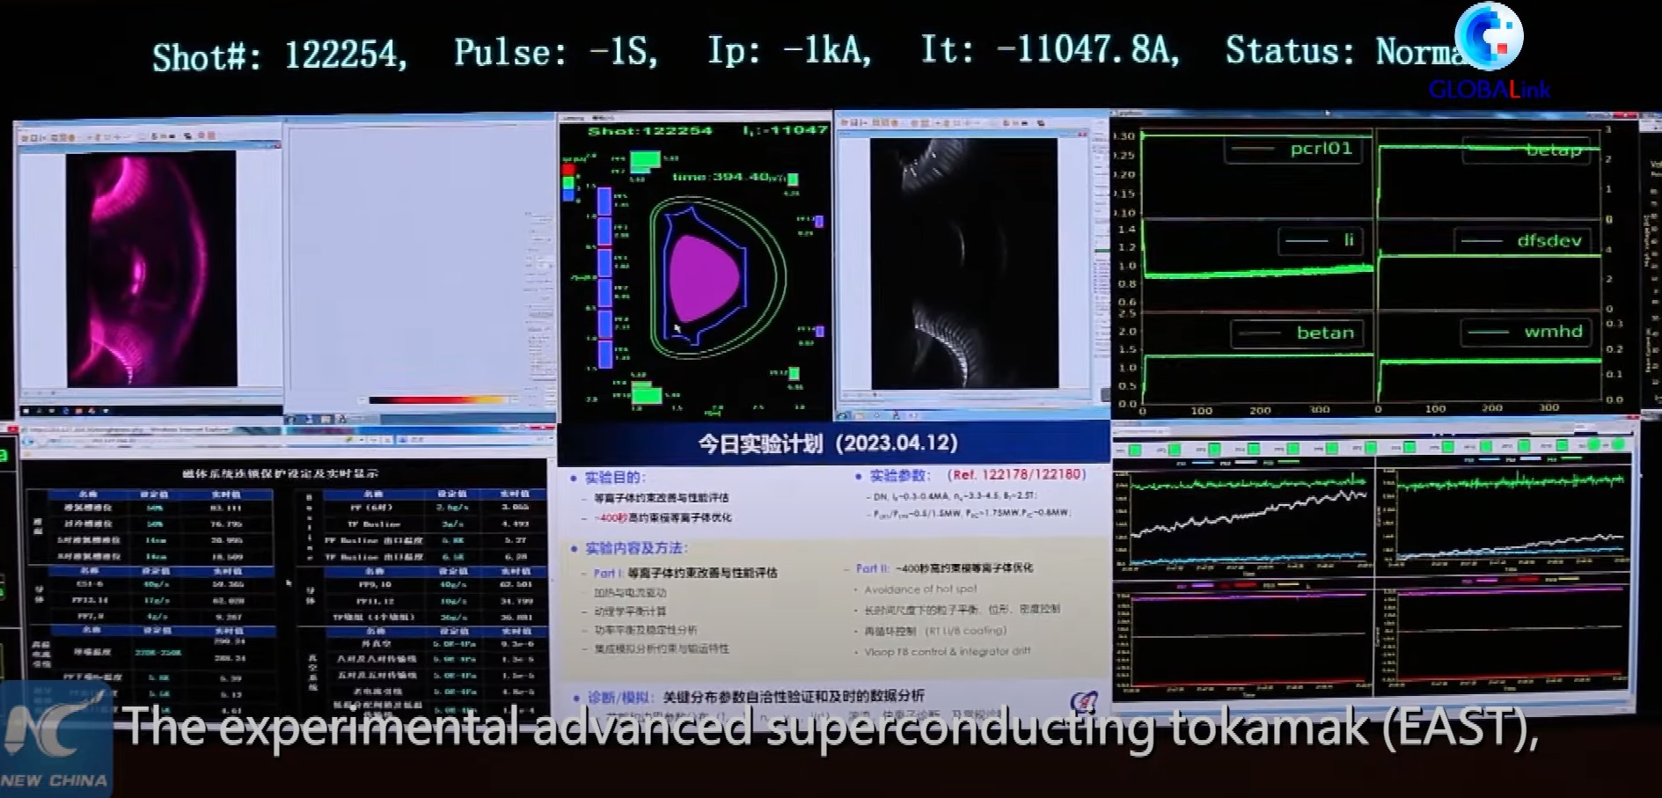Viewport: 1662px width, 798px height.
Task: Click the large green coil block at bottom
Action: pyautogui.click(x=647, y=394)
